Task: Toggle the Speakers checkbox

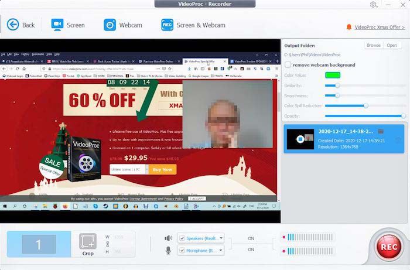Action: point(182,238)
